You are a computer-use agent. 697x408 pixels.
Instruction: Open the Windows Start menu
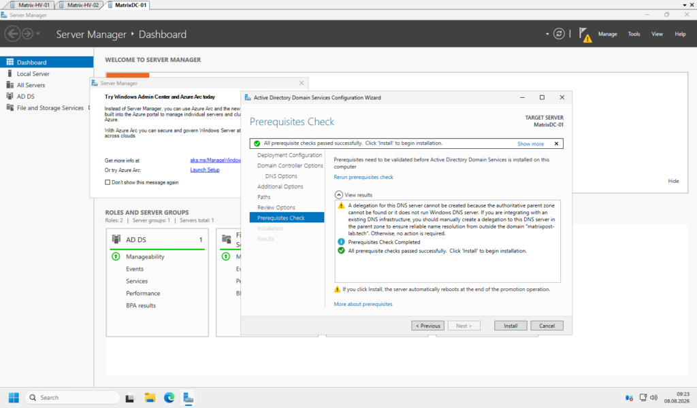click(x=14, y=398)
